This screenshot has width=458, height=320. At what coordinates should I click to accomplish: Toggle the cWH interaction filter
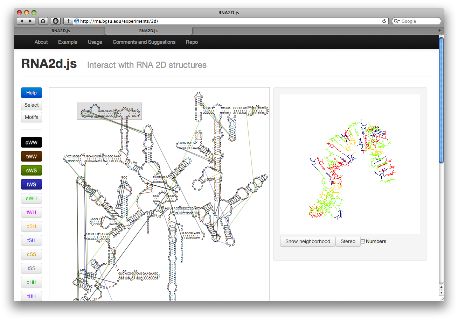click(x=32, y=198)
